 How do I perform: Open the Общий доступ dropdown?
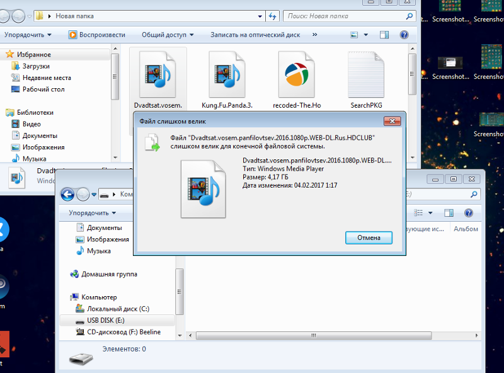[168, 35]
